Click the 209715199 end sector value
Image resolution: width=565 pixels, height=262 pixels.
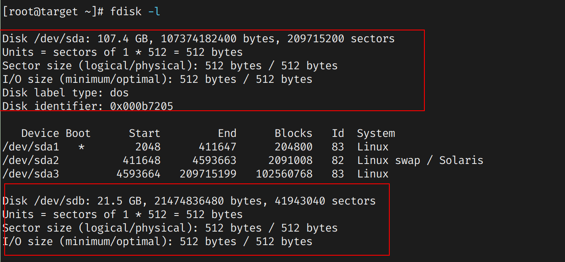tap(208, 174)
